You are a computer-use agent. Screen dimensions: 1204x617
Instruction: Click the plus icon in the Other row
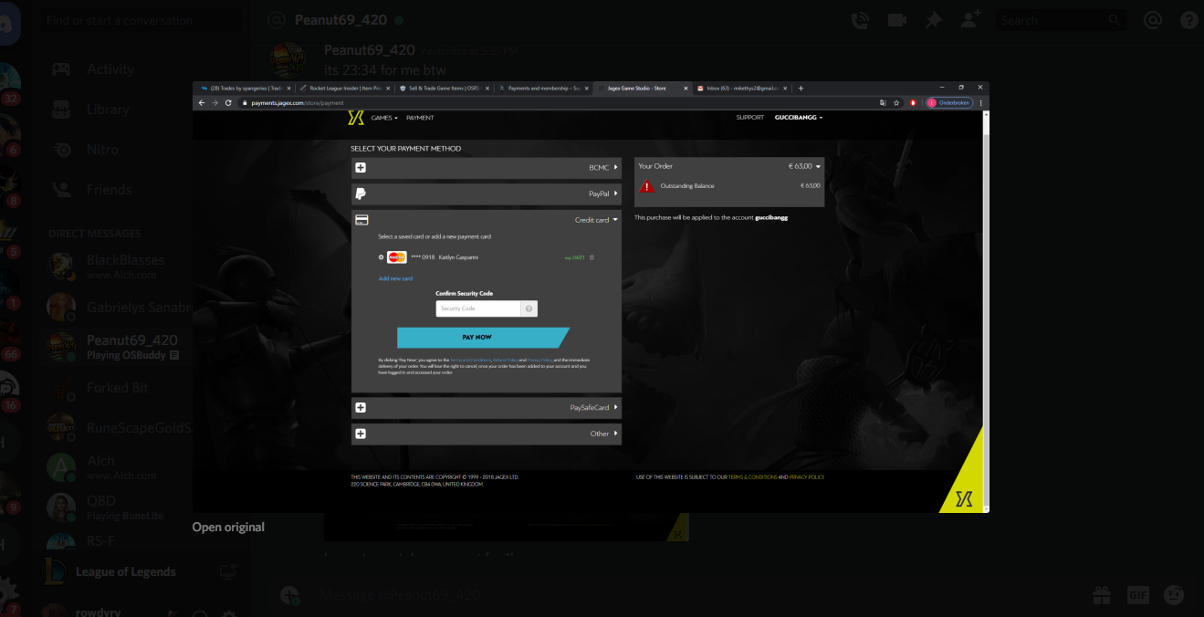(361, 434)
